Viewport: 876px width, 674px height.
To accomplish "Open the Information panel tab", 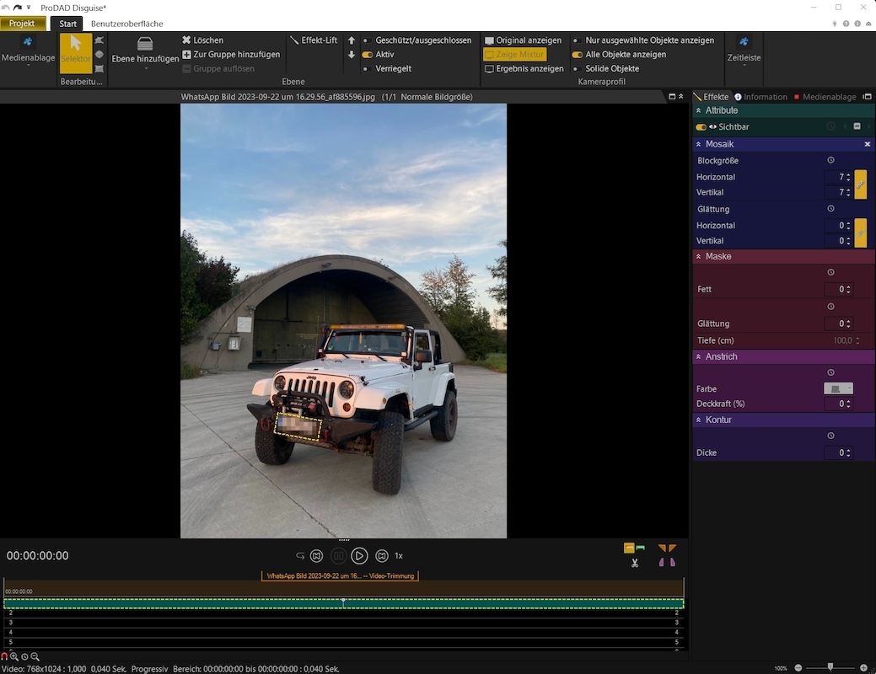I will 760,97.
